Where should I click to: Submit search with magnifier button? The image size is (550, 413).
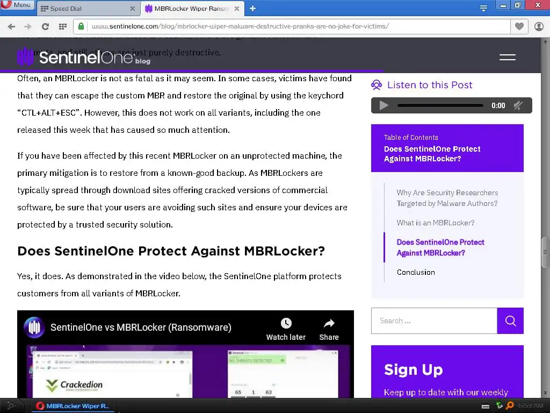[510, 321]
